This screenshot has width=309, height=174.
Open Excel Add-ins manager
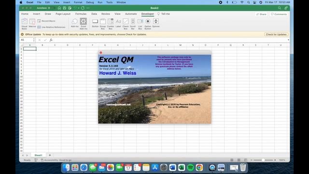tap(84, 24)
